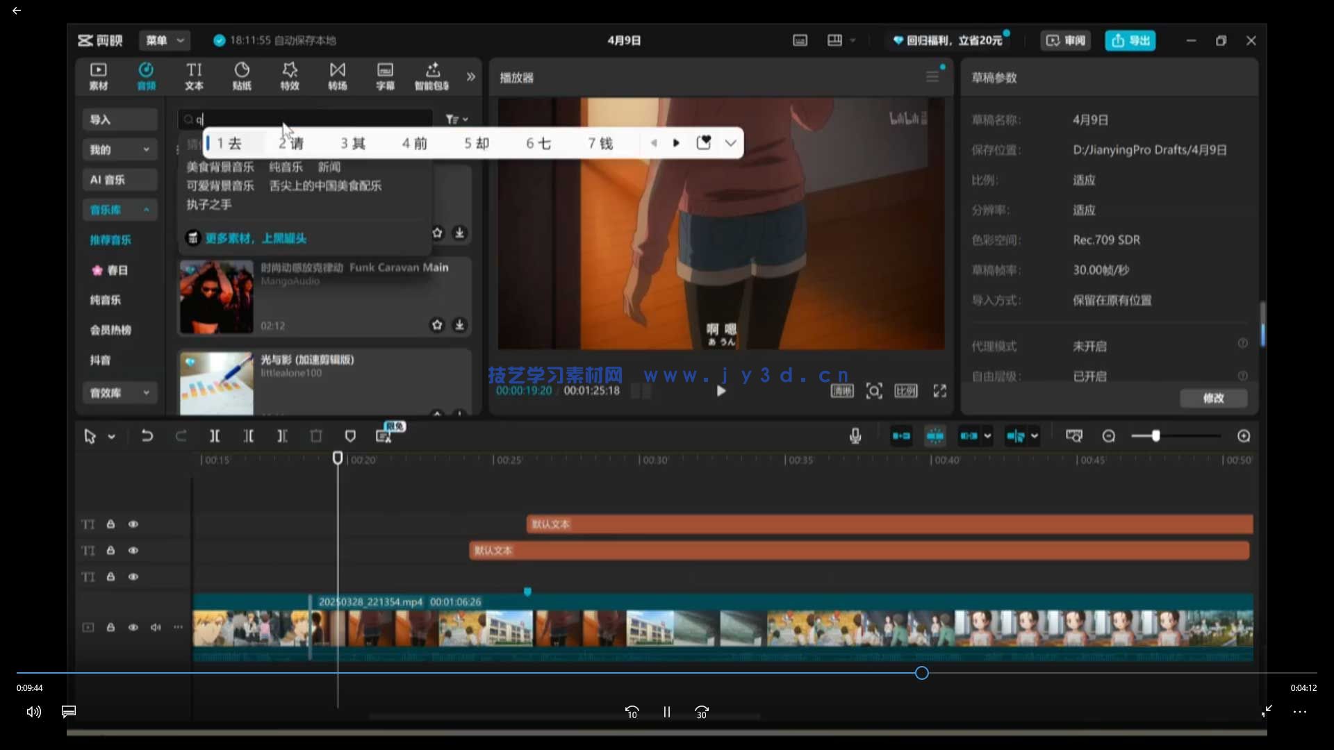Click the undo arrow in timeline toolbar
Screen dimensions: 1334x750
point(147,436)
